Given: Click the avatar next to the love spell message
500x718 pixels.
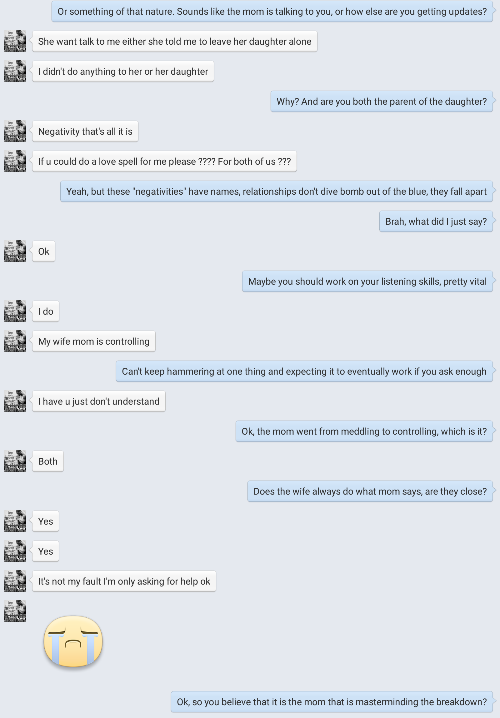Looking at the screenshot, I should [15, 161].
